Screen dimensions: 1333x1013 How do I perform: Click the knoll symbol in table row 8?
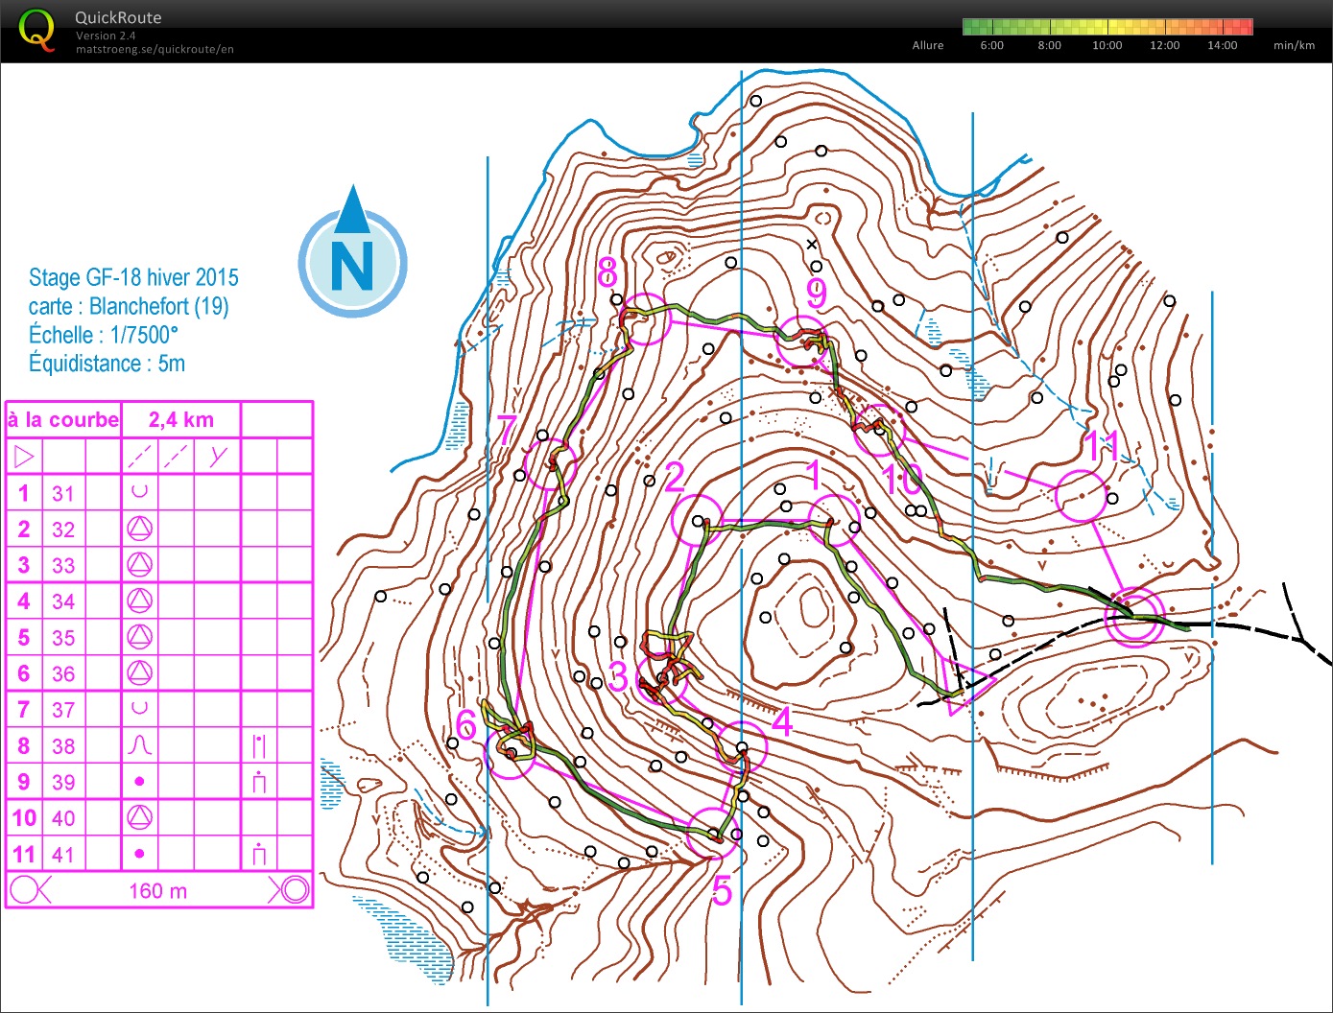click(x=139, y=745)
